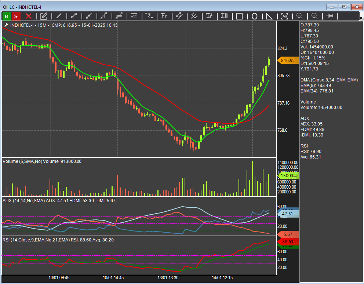This screenshot has height=284, width=364.
Task: Select the parallel channel lines tool
Action: pyautogui.click(x=119, y=16)
